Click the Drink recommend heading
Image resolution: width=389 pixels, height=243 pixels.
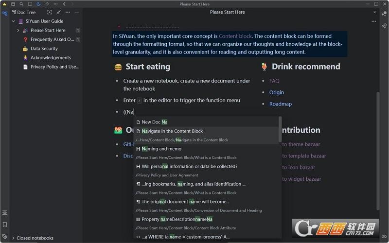(306, 67)
